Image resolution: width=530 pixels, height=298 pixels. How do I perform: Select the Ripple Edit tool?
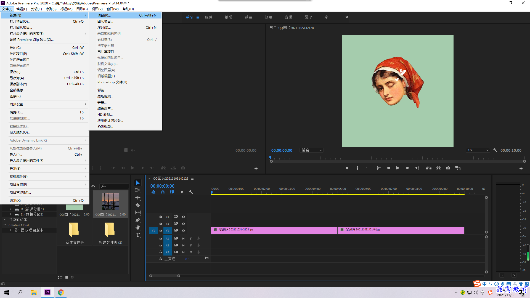(x=138, y=198)
